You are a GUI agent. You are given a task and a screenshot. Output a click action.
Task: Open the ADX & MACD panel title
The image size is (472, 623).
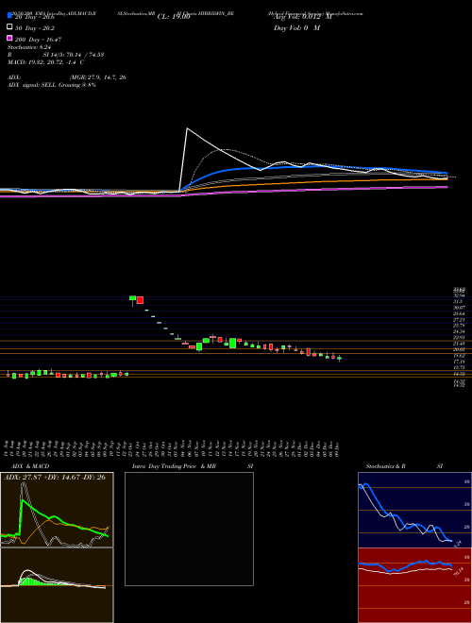point(30,466)
